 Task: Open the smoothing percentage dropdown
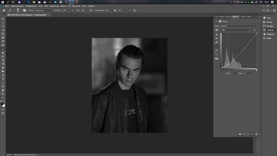pyautogui.click(x=111, y=10)
